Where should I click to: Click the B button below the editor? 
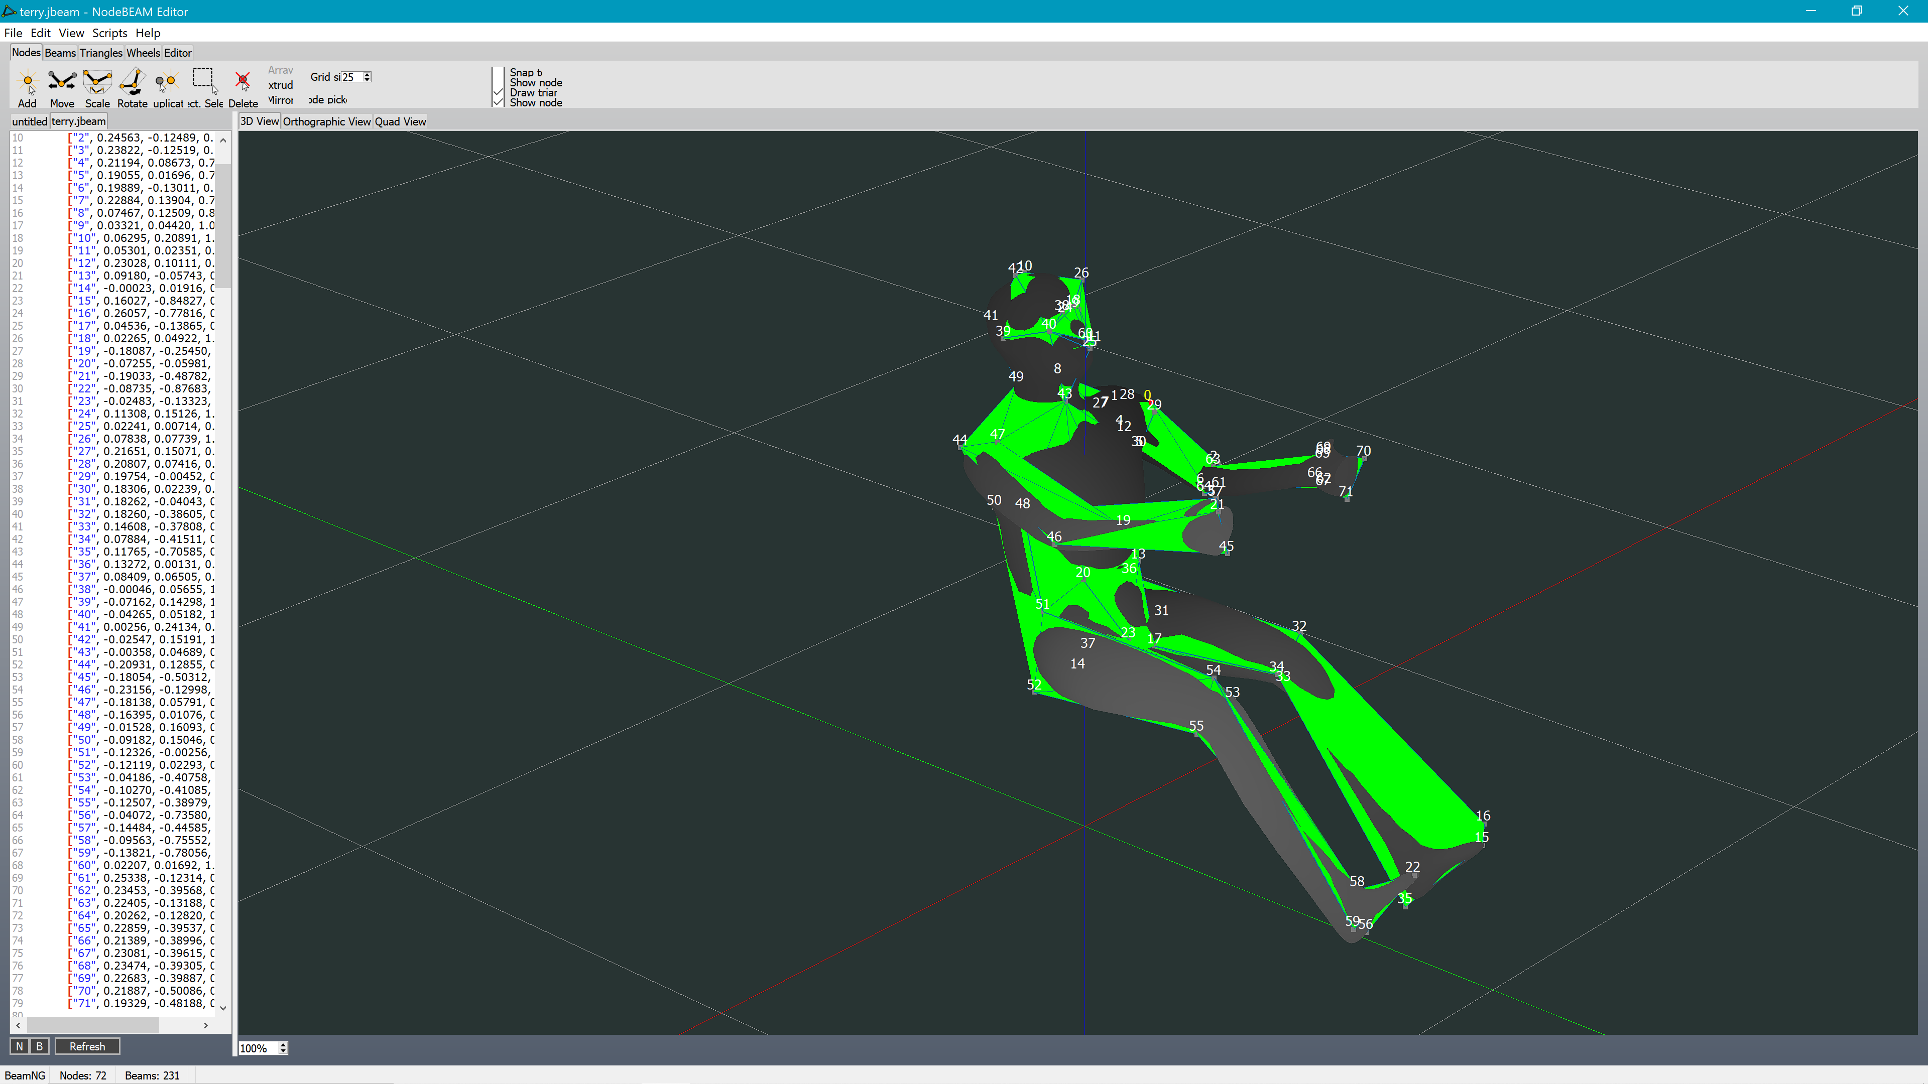[40, 1046]
